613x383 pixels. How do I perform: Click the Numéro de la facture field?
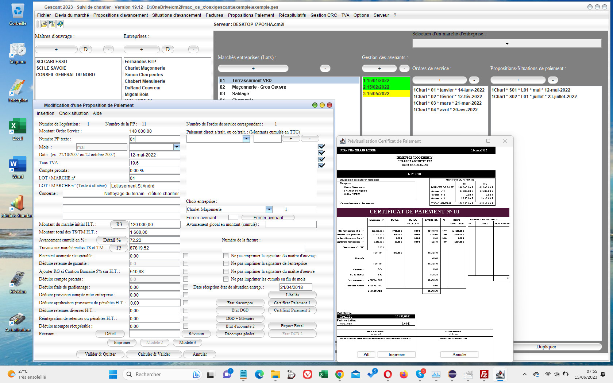(263, 248)
